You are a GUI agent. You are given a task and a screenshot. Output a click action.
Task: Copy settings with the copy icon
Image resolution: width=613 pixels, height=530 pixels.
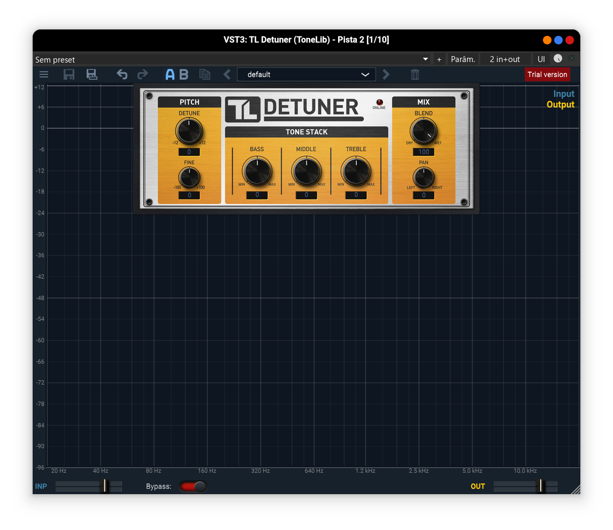pyautogui.click(x=205, y=74)
